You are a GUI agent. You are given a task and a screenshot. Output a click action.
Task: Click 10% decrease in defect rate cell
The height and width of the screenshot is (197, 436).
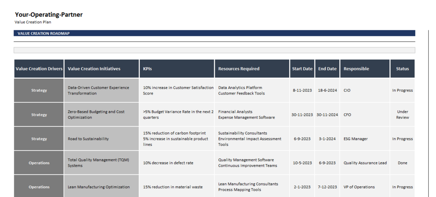tap(177, 163)
